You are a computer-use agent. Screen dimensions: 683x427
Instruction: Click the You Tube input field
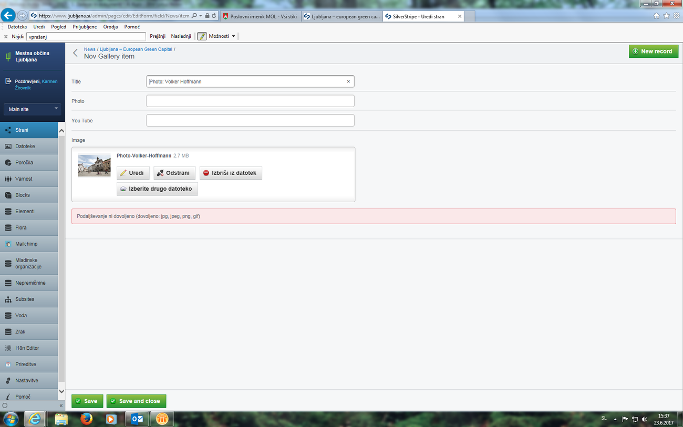point(250,120)
